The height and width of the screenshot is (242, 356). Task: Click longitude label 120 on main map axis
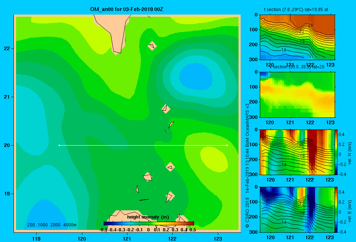pos(82,238)
